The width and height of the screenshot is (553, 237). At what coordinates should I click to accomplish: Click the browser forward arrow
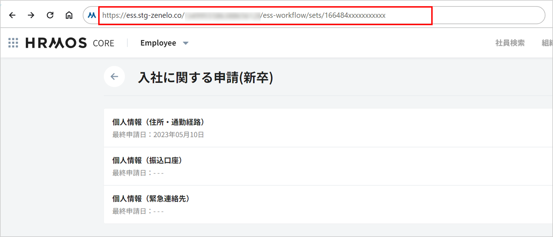pos(31,15)
